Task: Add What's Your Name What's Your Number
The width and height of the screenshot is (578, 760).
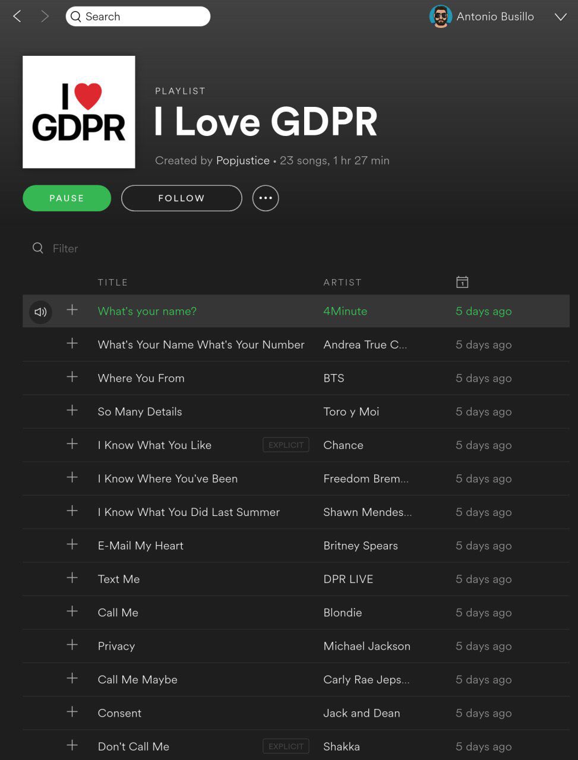Action: (72, 343)
